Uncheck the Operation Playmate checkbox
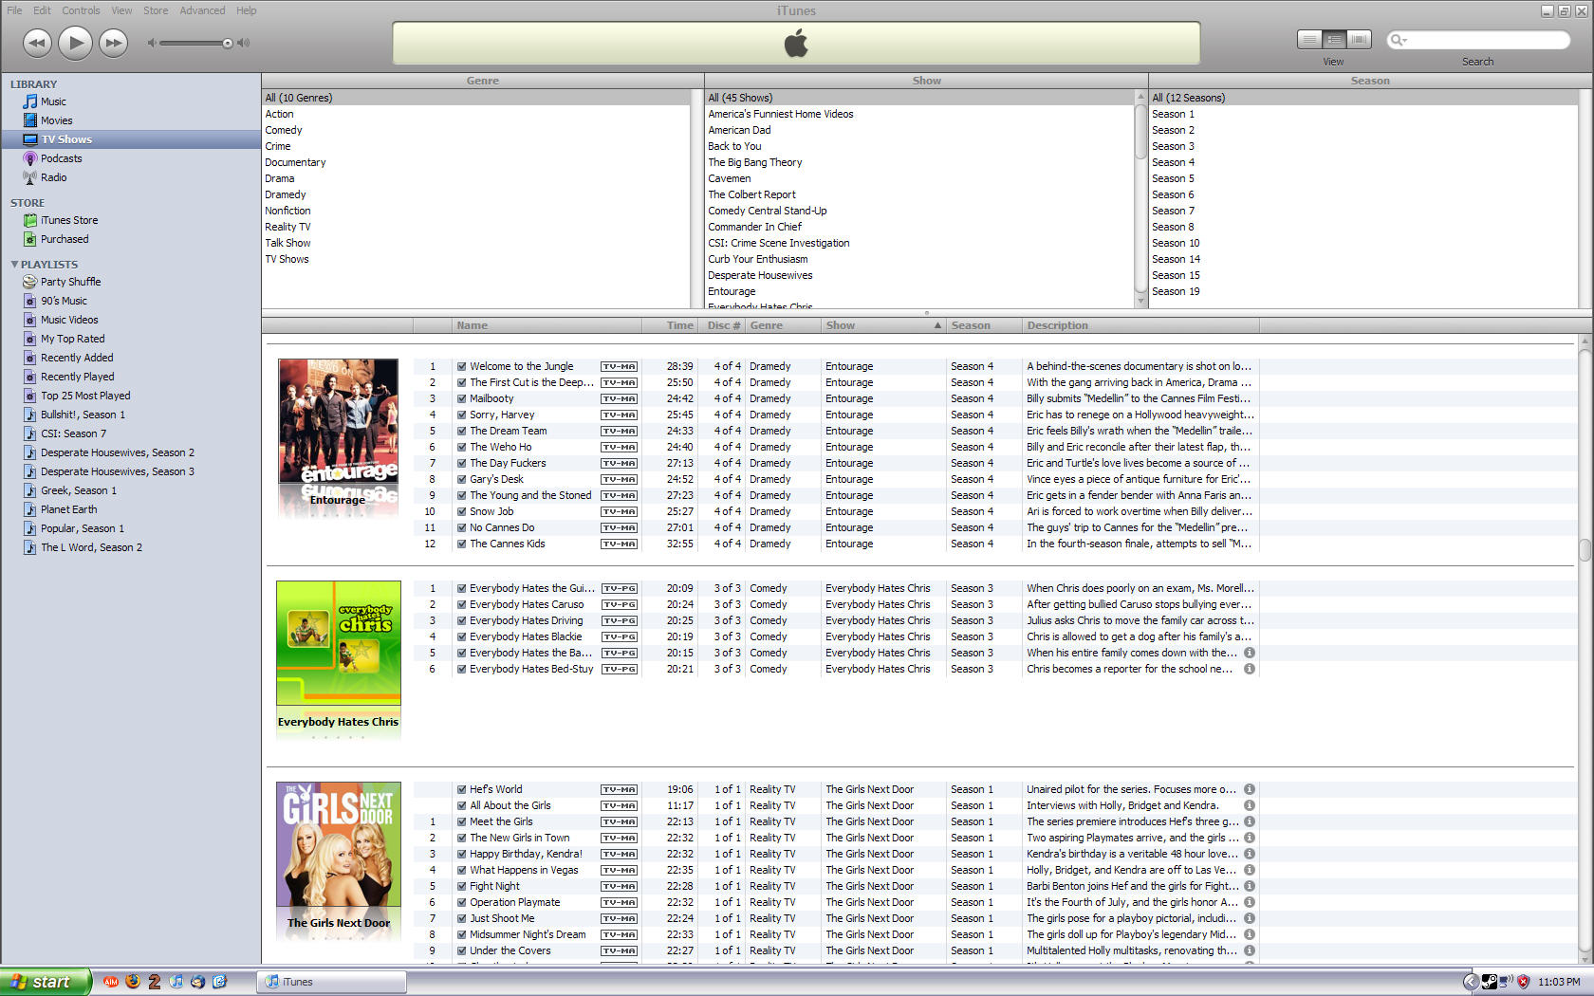1594x996 pixels. 461,902
